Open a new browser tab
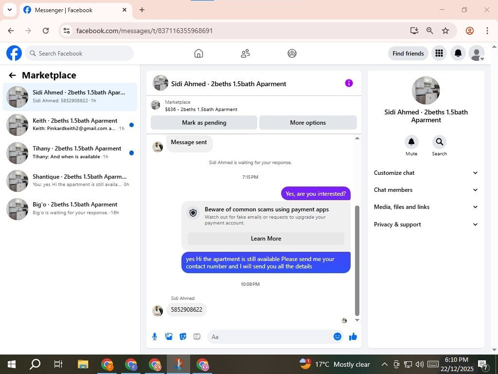Image resolution: width=498 pixels, height=374 pixels. tap(142, 10)
